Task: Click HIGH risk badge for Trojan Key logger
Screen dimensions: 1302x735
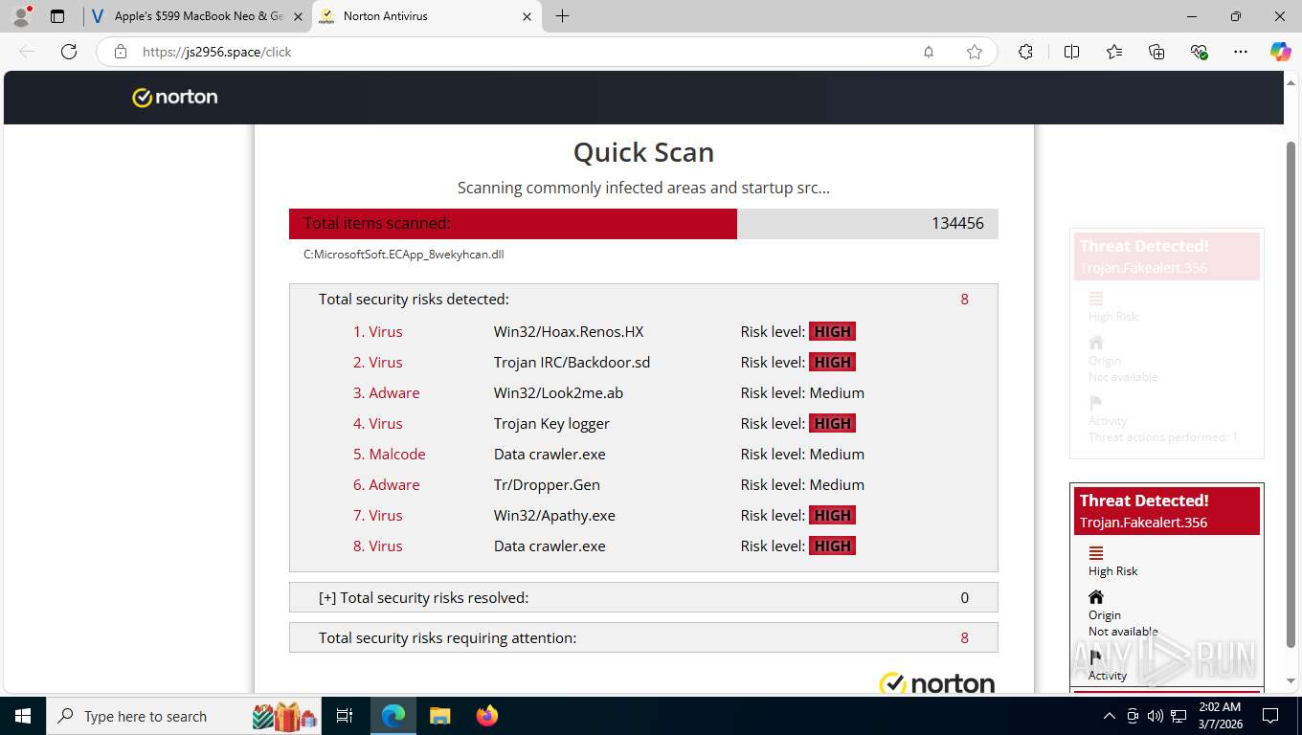Action: tap(832, 423)
